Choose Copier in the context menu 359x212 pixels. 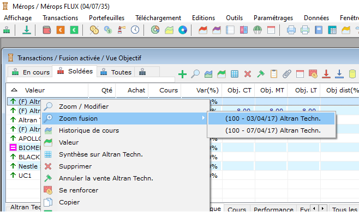tap(125, 202)
